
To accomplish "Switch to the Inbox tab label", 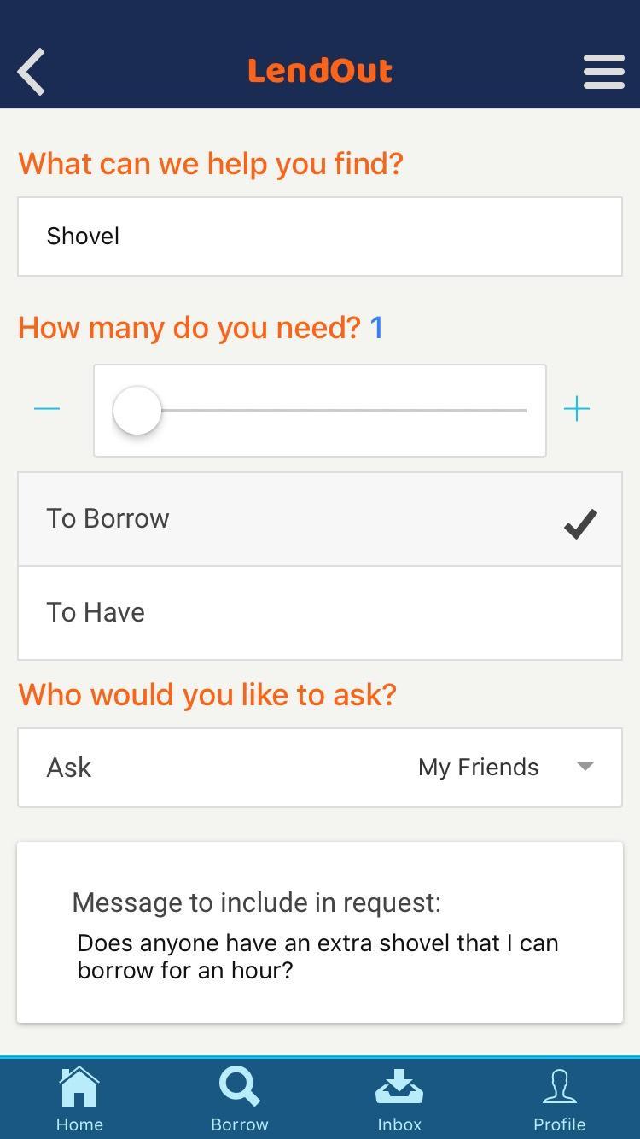I will coord(399,1124).
